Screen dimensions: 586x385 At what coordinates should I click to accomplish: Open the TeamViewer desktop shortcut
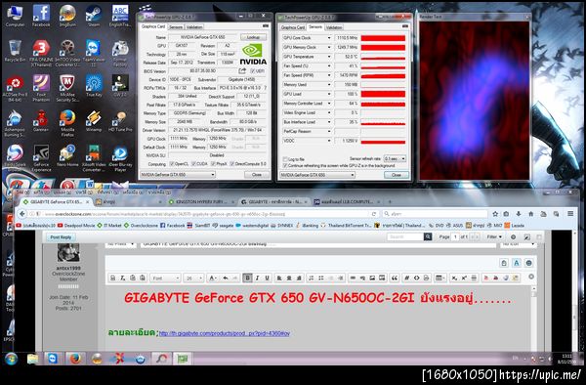pos(94,53)
